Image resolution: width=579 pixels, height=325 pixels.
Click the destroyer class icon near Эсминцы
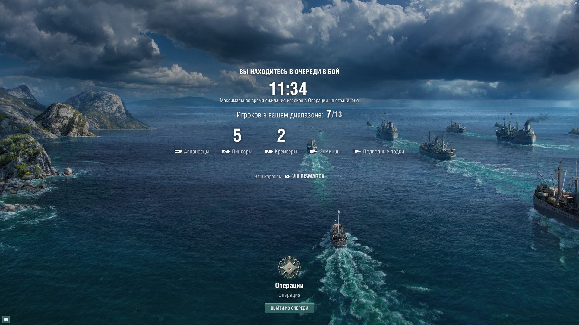click(x=314, y=151)
